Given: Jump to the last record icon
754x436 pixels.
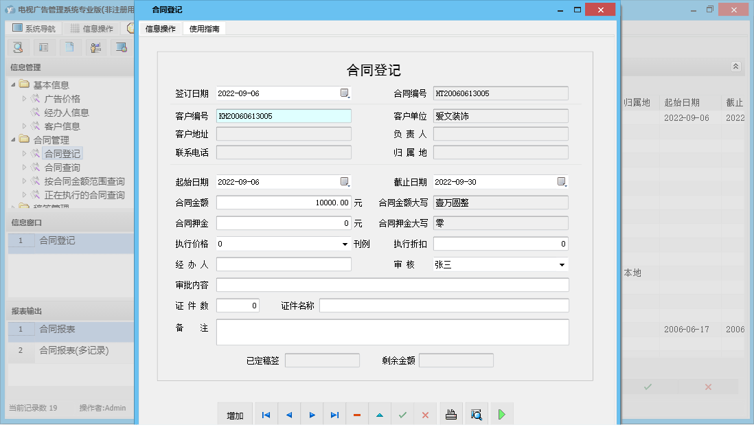Looking at the screenshot, I should (x=334, y=414).
